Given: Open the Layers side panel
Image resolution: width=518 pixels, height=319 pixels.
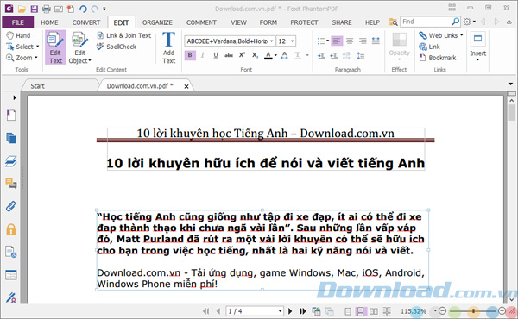Looking at the screenshot, I should 11,161.
